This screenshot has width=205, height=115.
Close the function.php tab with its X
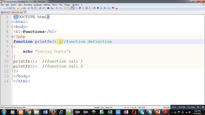click(25, 12)
